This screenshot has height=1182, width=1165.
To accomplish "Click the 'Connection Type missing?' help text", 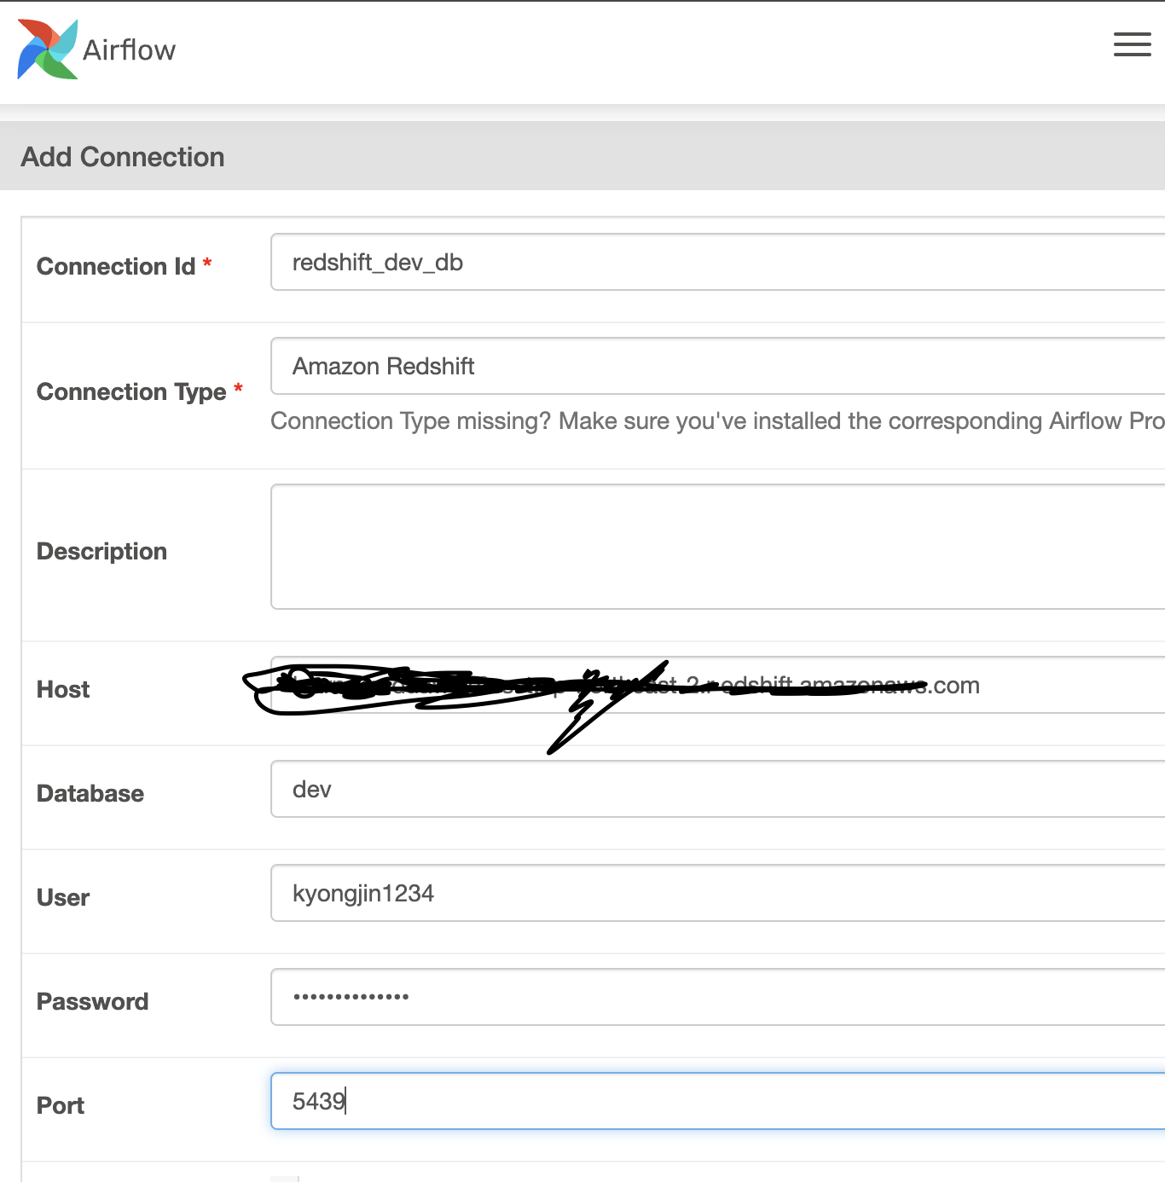I will pyautogui.click(x=717, y=421).
